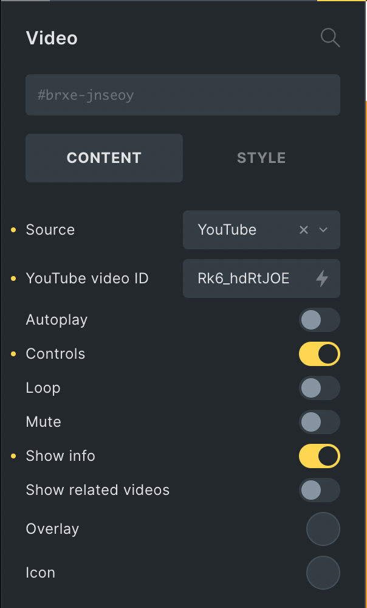
Task: Enable Show related videos toggle
Action: point(319,490)
